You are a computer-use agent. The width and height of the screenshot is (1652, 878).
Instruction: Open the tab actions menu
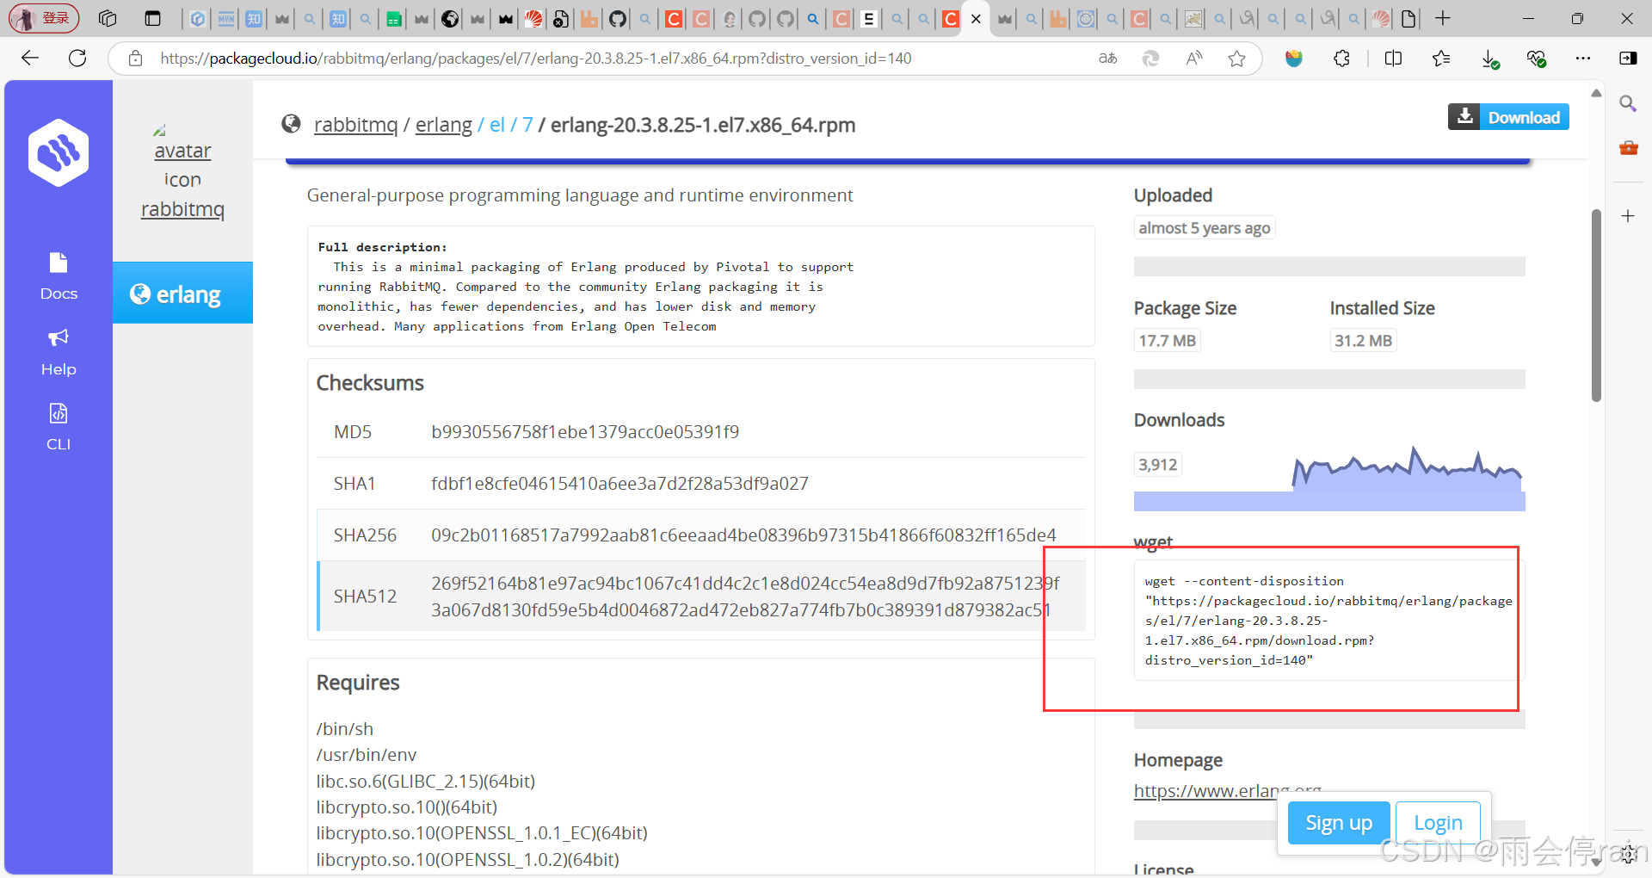[153, 18]
